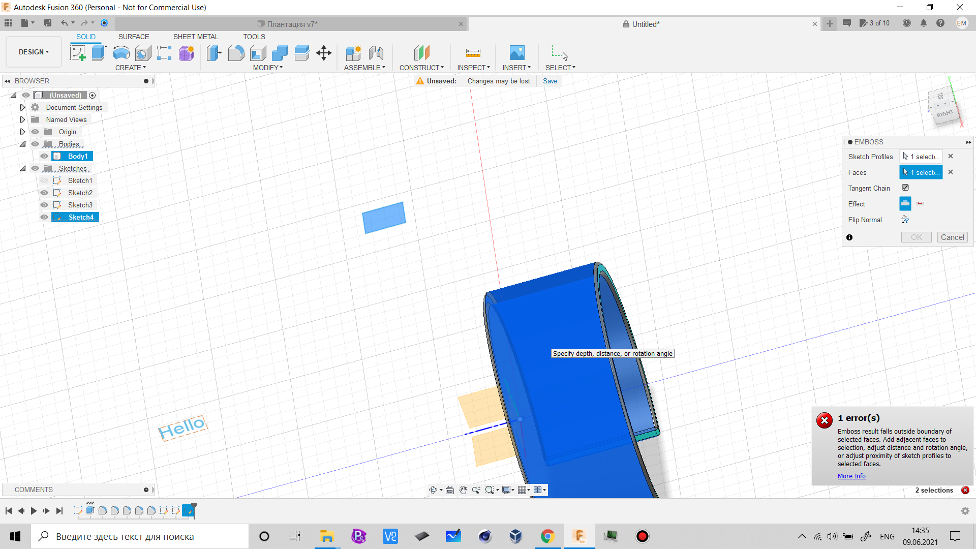Viewport: 976px width, 549px height.
Task: Toggle visibility of the Bodies folder
Action: click(35, 144)
